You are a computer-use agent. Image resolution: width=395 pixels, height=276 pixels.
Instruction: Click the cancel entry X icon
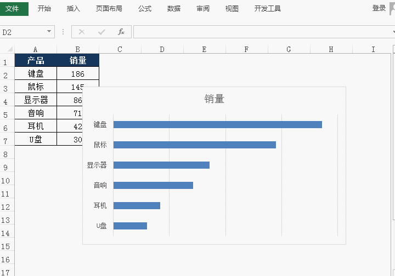[82, 32]
